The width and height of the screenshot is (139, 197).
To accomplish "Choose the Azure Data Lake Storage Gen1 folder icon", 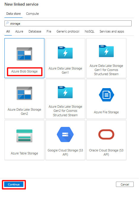I will click(x=65, y=53).
